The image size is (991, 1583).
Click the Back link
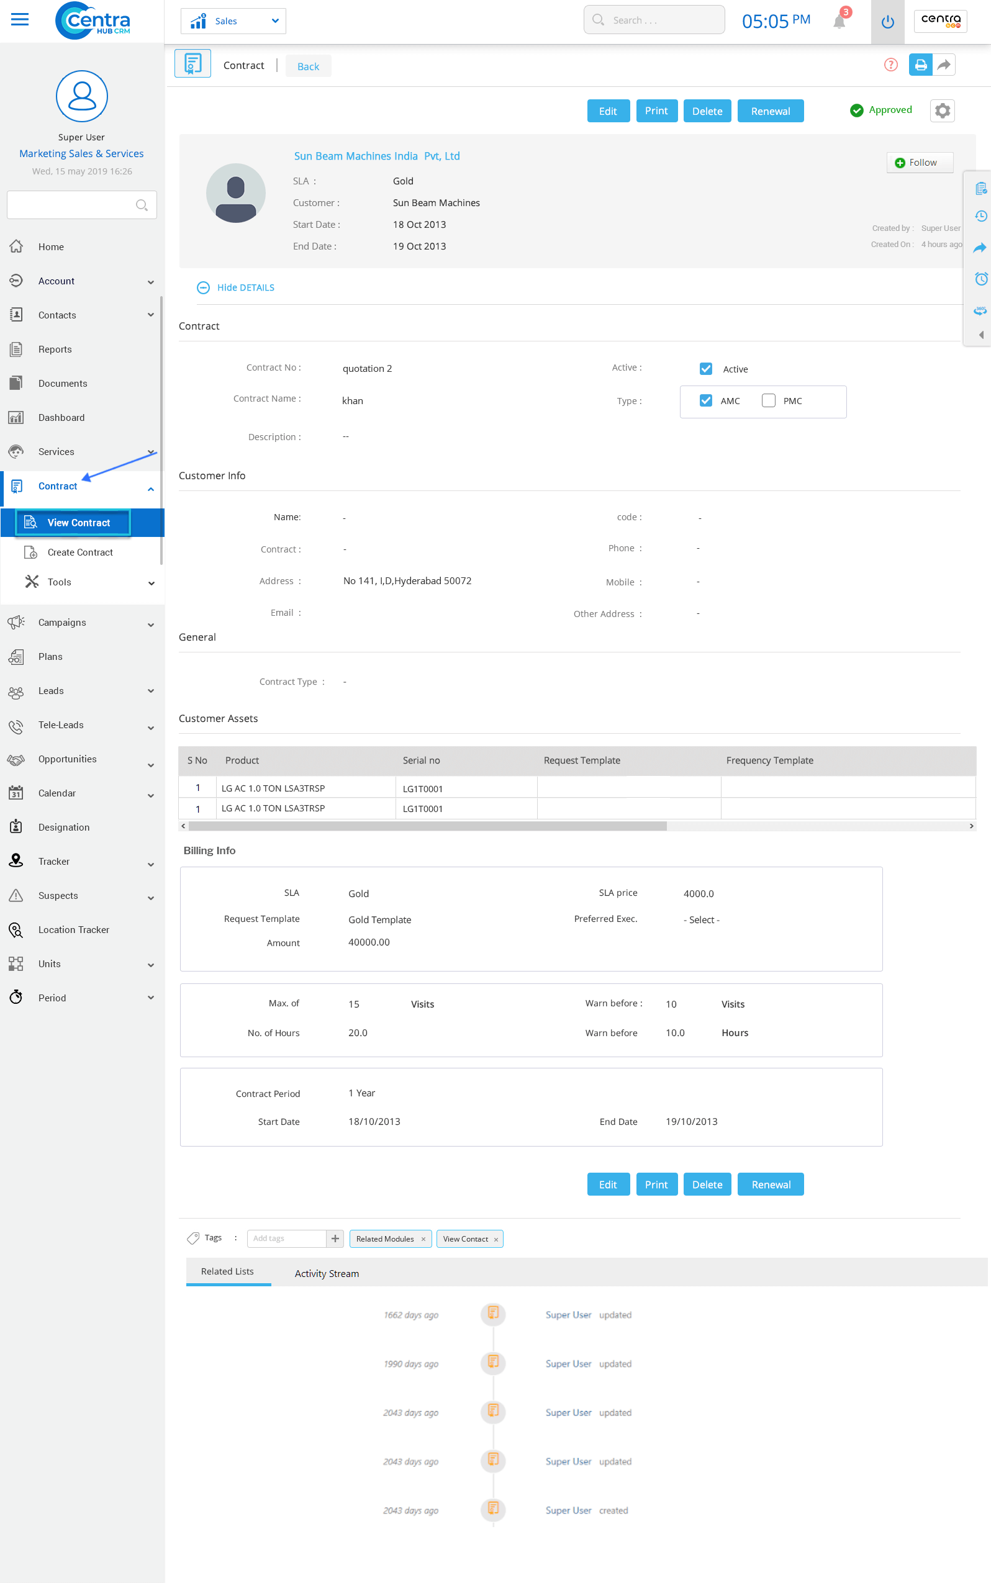308,66
